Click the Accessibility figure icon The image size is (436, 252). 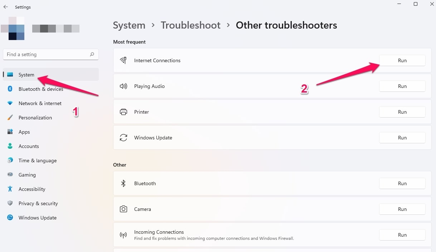pyautogui.click(x=10, y=189)
